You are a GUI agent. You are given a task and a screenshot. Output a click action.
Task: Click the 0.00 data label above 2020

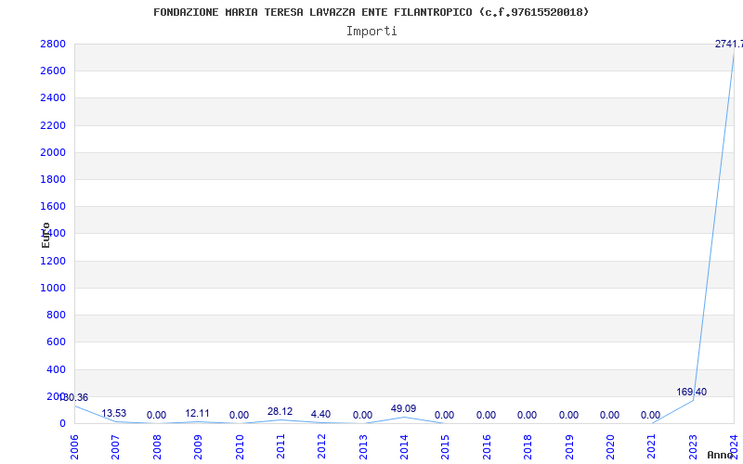[609, 415]
